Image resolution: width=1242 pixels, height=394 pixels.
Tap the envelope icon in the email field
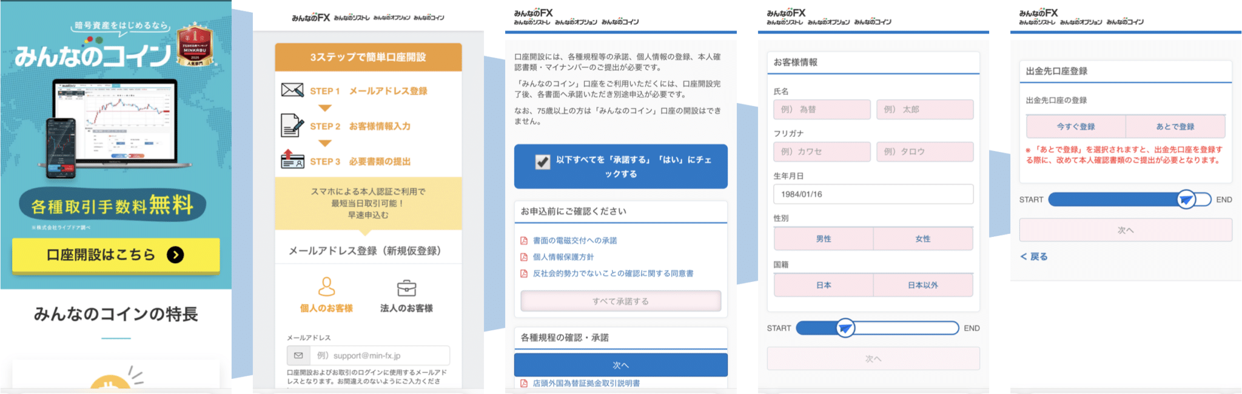pyautogui.click(x=298, y=355)
